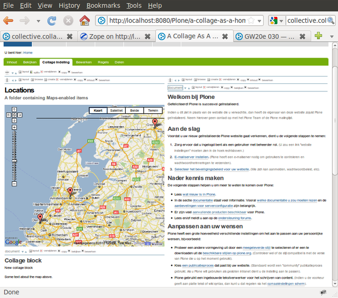Click the URL address field
338x298 pixels.
[177, 21]
